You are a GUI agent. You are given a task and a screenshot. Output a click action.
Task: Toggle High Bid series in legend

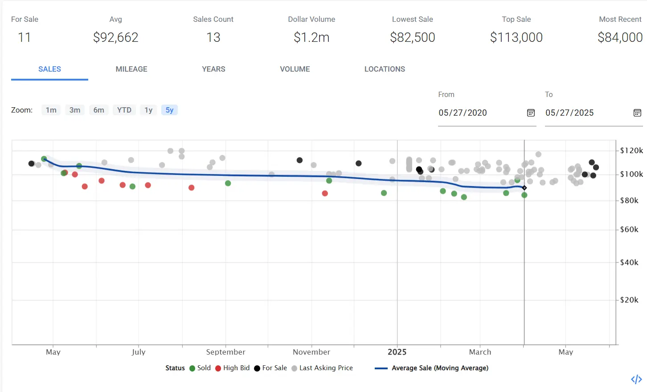pyautogui.click(x=232, y=368)
